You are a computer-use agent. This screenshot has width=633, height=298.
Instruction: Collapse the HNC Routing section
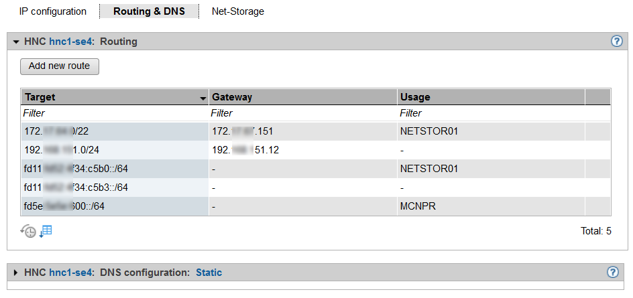16,42
